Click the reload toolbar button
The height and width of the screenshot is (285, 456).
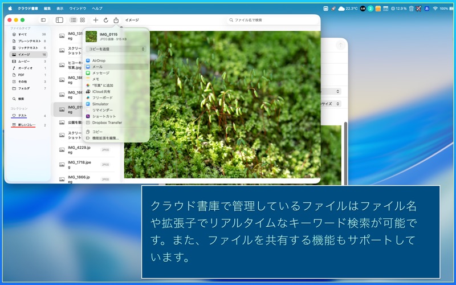tap(106, 20)
